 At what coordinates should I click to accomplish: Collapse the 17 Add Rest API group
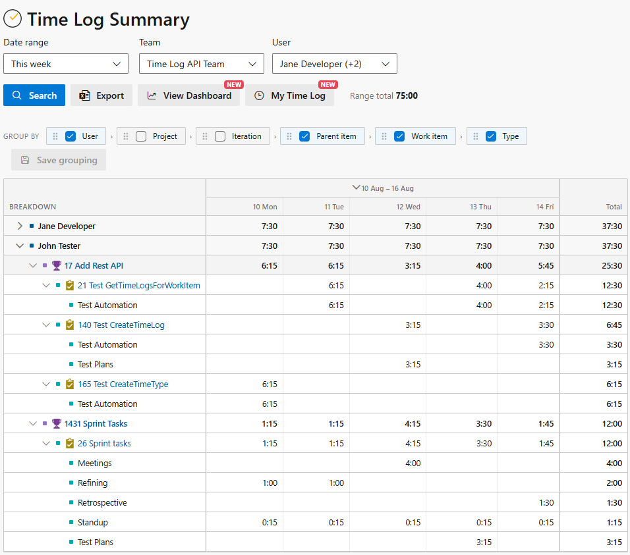[x=33, y=266]
